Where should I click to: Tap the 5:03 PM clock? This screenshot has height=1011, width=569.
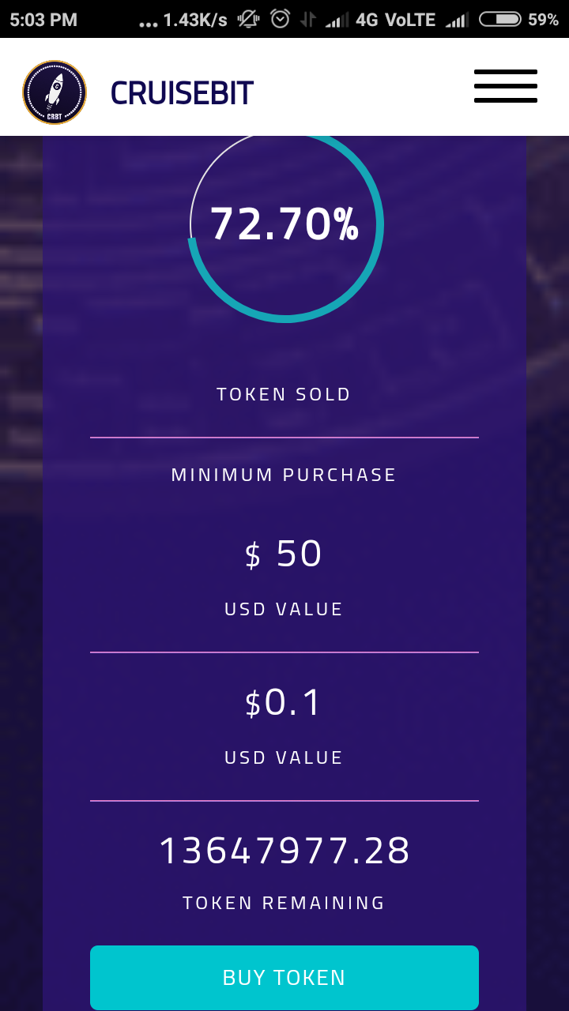click(43, 20)
